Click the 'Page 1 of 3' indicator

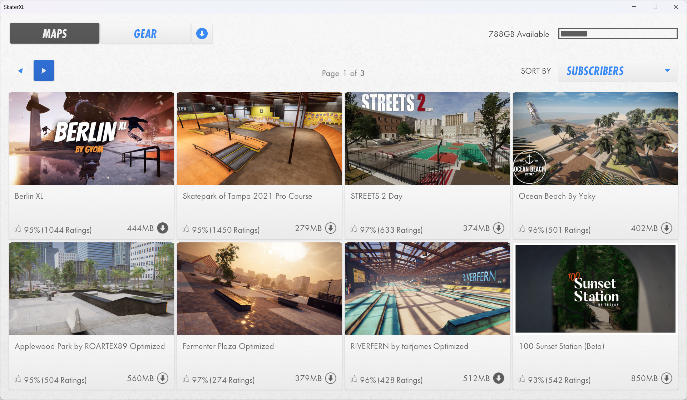[x=343, y=73]
